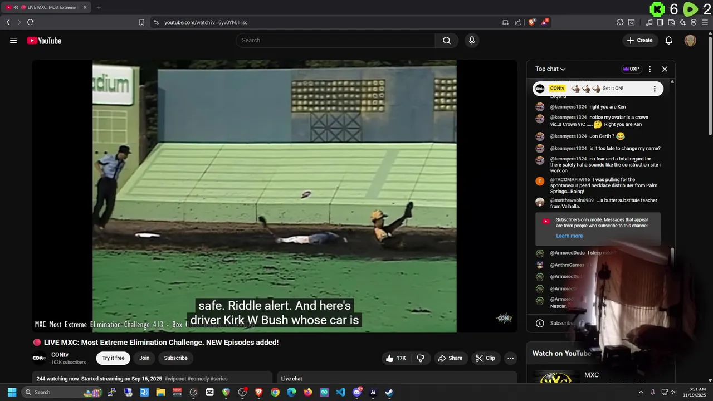This screenshot has width=713, height=401.
Task: Open the browser extensions puzzle icon
Action: [620, 22]
